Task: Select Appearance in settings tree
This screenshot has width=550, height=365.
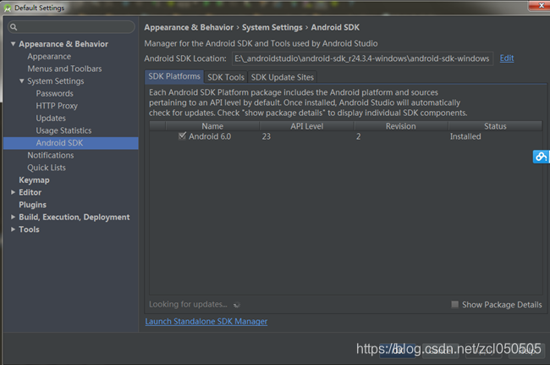Action: (x=49, y=57)
